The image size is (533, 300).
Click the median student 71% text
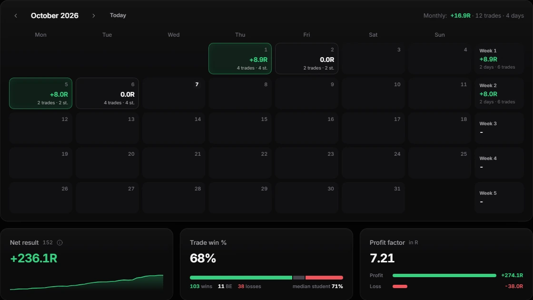coord(318,286)
